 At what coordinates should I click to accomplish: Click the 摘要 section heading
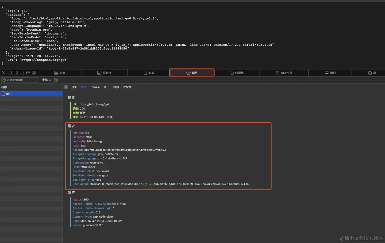[71, 98]
